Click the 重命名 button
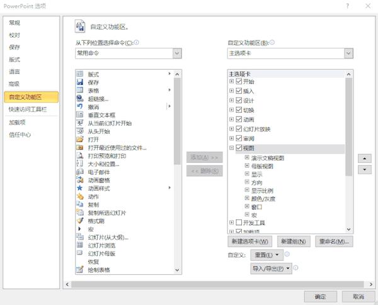Image resolution: width=378 pixels, height=305 pixels. point(334,241)
